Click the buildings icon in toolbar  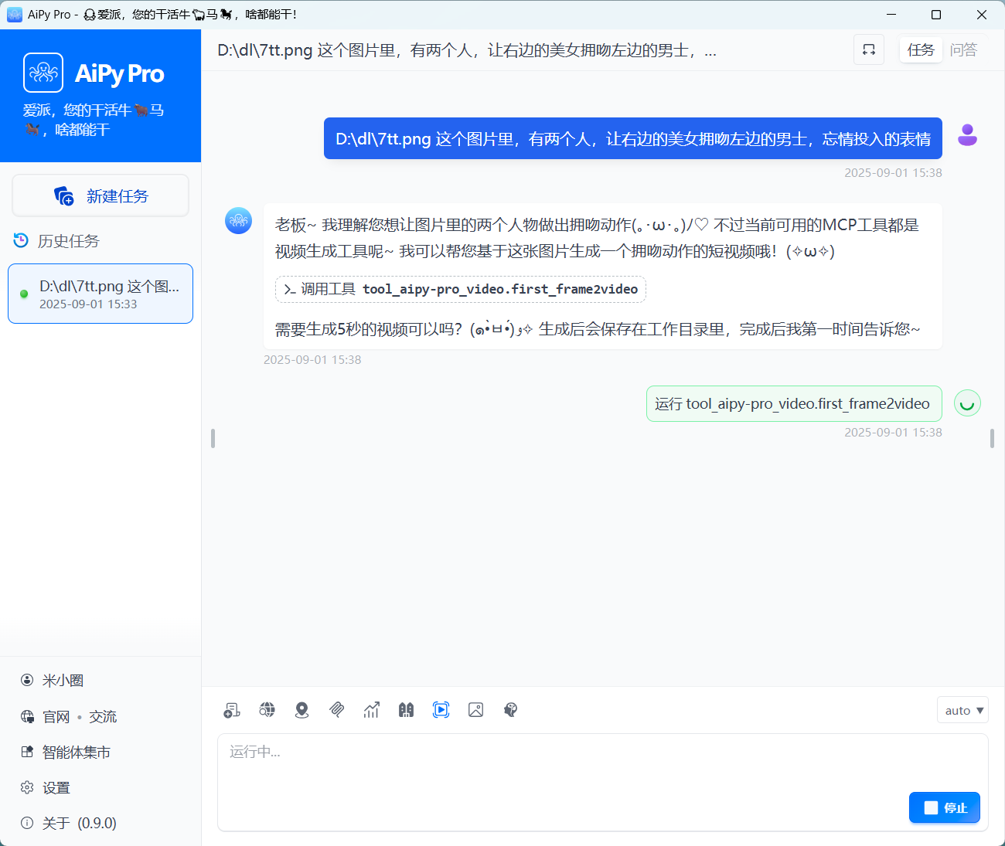pos(406,710)
